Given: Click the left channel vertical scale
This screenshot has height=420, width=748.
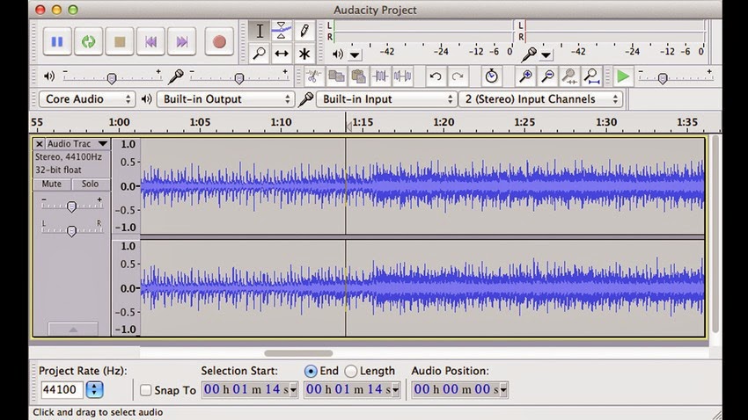Looking at the screenshot, I should (126, 186).
